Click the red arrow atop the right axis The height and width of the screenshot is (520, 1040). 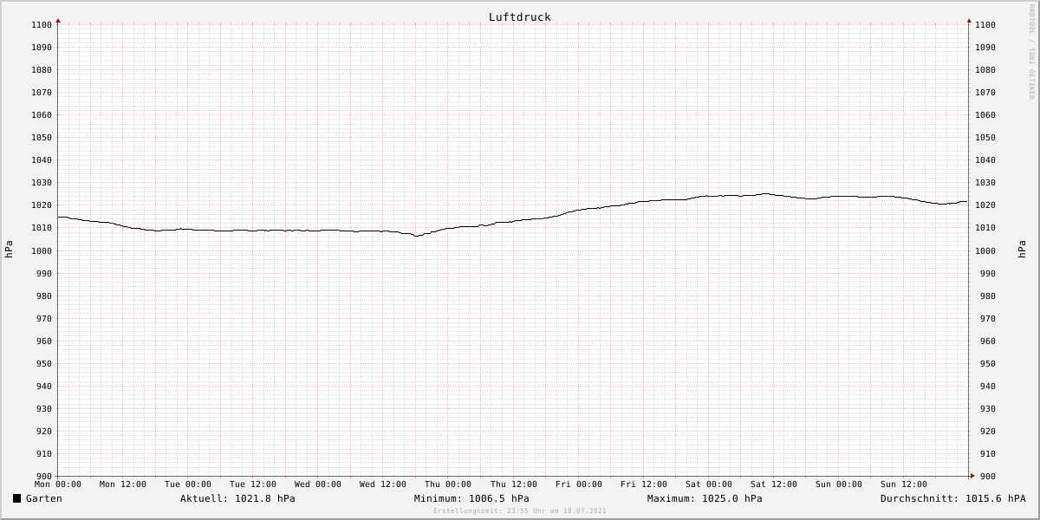(969, 20)
